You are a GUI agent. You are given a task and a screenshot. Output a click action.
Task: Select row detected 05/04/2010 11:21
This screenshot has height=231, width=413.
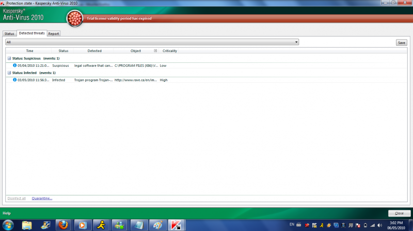click(206, 65)
